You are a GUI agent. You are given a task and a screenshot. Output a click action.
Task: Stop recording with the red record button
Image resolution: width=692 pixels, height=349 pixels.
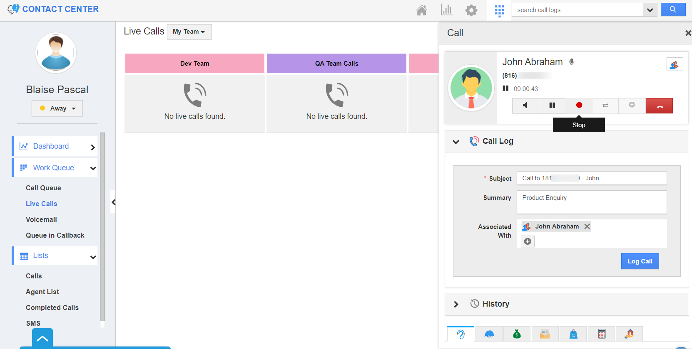579,105
